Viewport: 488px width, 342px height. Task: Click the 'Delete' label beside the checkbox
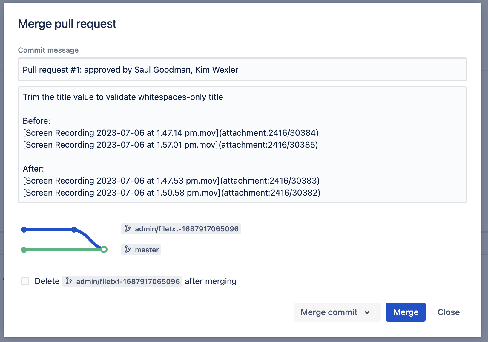click(x=47, y=281)
